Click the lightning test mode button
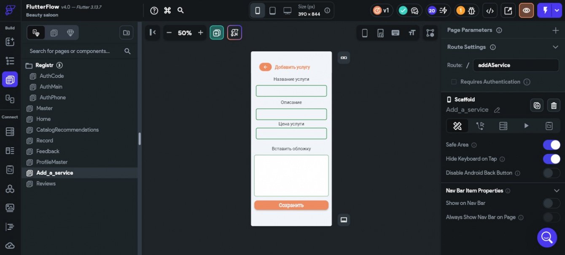 [545, 11]
